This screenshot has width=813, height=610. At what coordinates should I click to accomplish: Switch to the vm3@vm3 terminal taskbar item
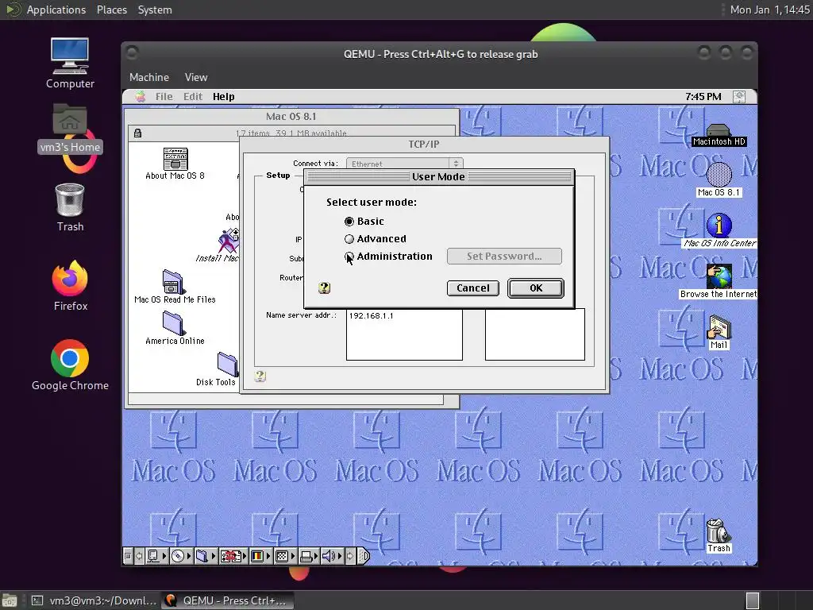(x=94, y=600)
